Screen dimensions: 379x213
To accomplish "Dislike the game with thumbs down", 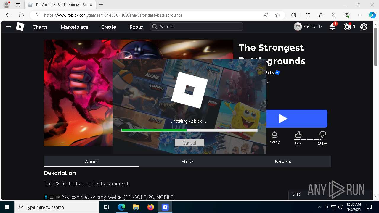I will (322, 135).
